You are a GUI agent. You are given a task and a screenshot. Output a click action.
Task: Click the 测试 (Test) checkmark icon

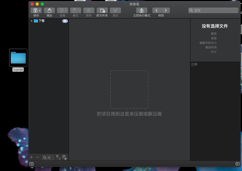115,10
